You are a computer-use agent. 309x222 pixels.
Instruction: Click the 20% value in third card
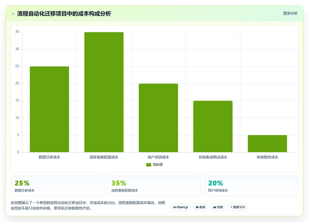coord(215,183)
